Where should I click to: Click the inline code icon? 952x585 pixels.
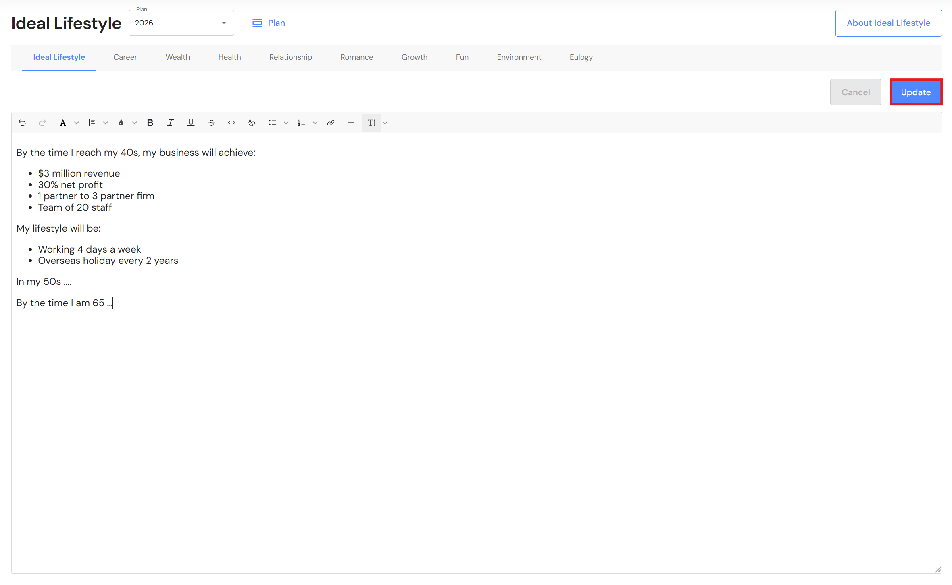pos(231,123)
